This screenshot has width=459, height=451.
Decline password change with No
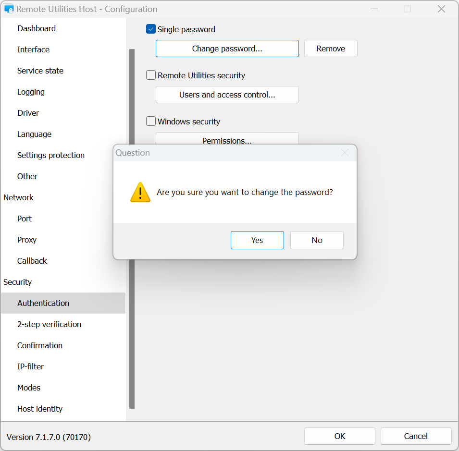pyautogui.click(x=317, y=240)
